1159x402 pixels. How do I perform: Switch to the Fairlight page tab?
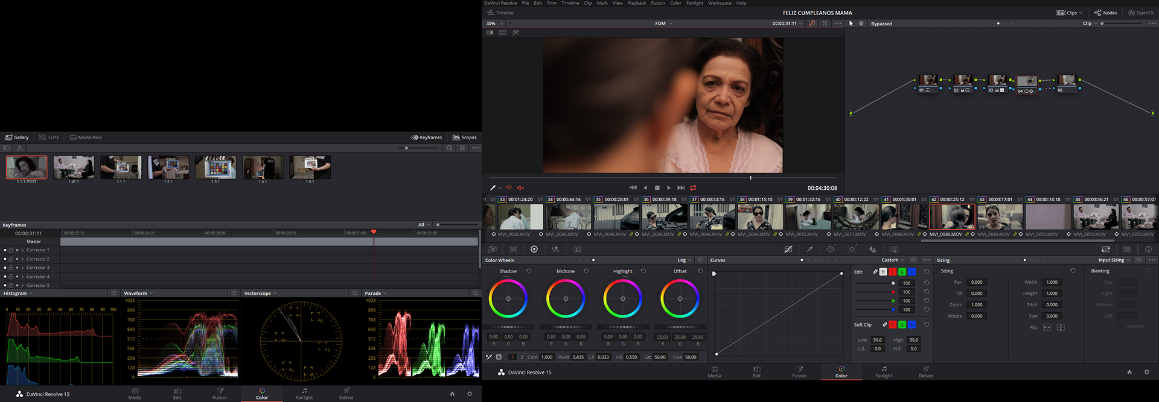[883, 372]
